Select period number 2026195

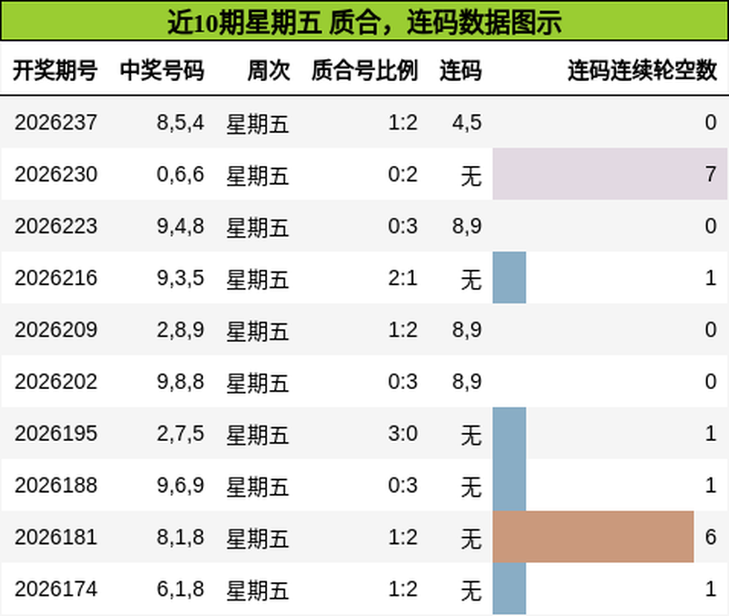coord(56,434)
